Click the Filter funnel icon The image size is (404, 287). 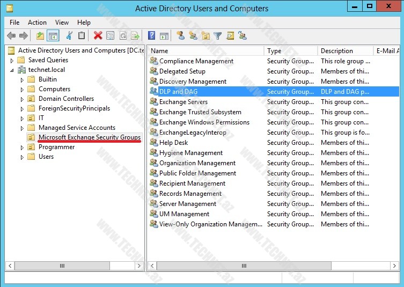point(217,36)
